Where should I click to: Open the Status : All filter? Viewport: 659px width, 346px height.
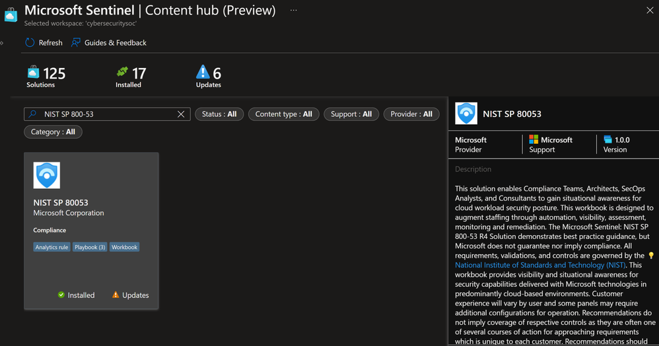[x=219, y=114]
